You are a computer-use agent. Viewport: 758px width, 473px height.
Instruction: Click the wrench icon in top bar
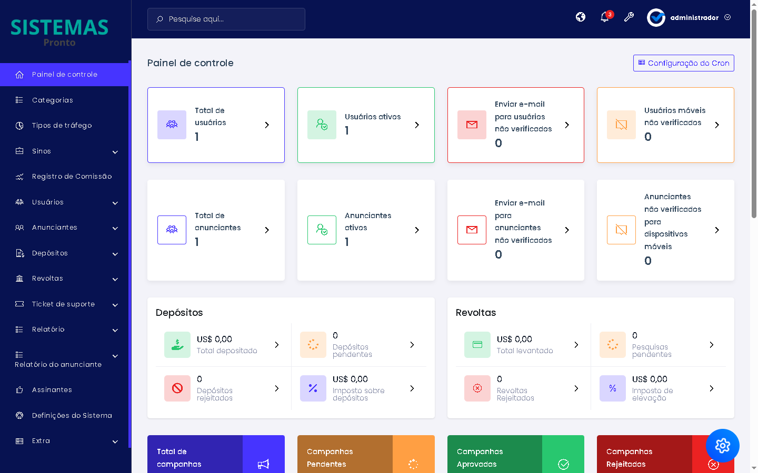click(629, 17)
